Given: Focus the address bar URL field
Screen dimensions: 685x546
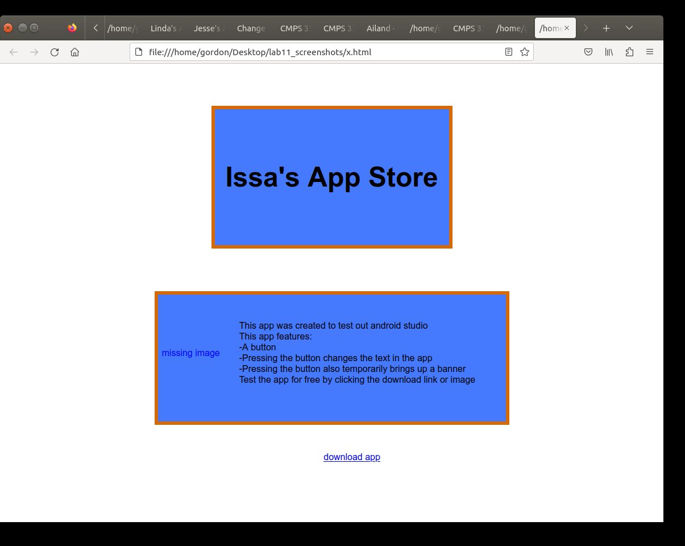Looking at the screenshot, I should click(x=318, y=52).
